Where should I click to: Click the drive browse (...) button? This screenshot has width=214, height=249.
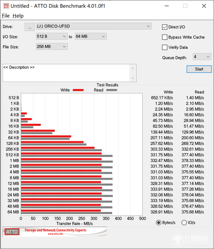[30, 27]
